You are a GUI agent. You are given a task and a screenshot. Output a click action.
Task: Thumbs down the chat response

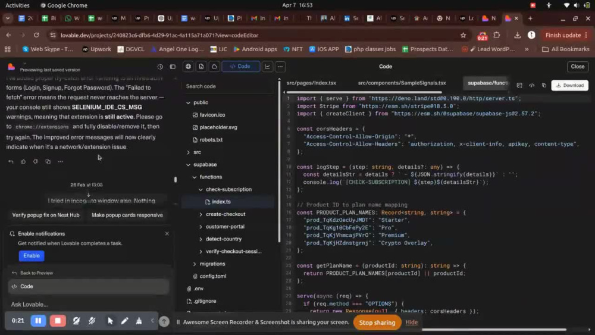36,162
